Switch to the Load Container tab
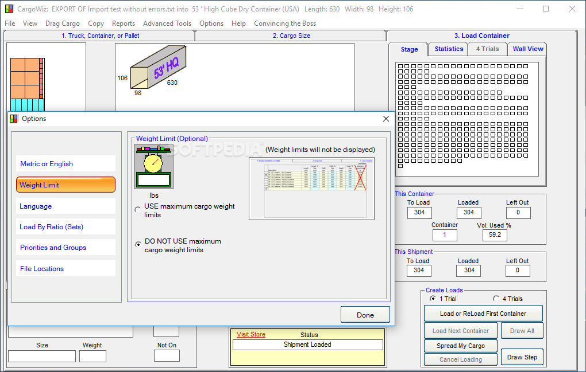Image resolution: width=586 pixels, height=372 pixels. point(482,36)
